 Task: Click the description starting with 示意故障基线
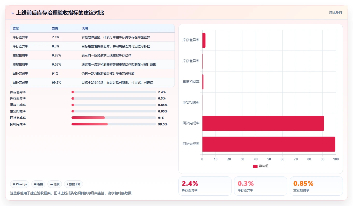coord(116,37)
